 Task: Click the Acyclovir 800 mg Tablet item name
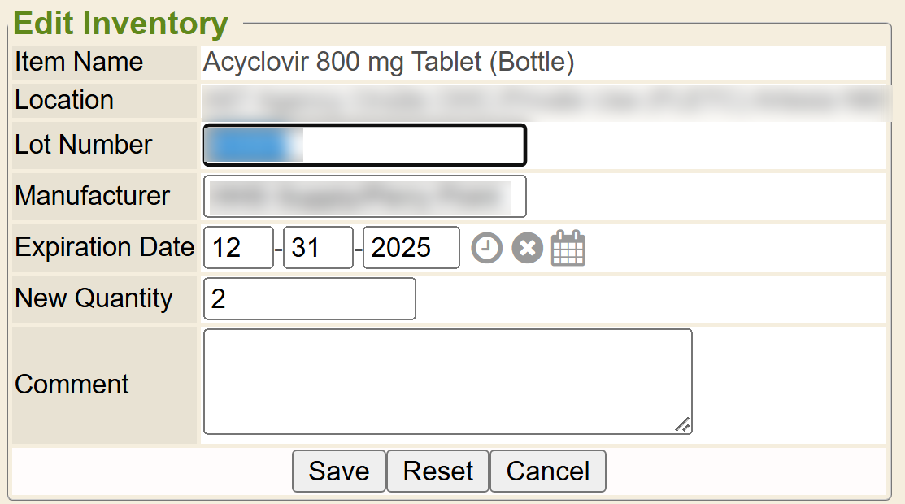(389, 63)
